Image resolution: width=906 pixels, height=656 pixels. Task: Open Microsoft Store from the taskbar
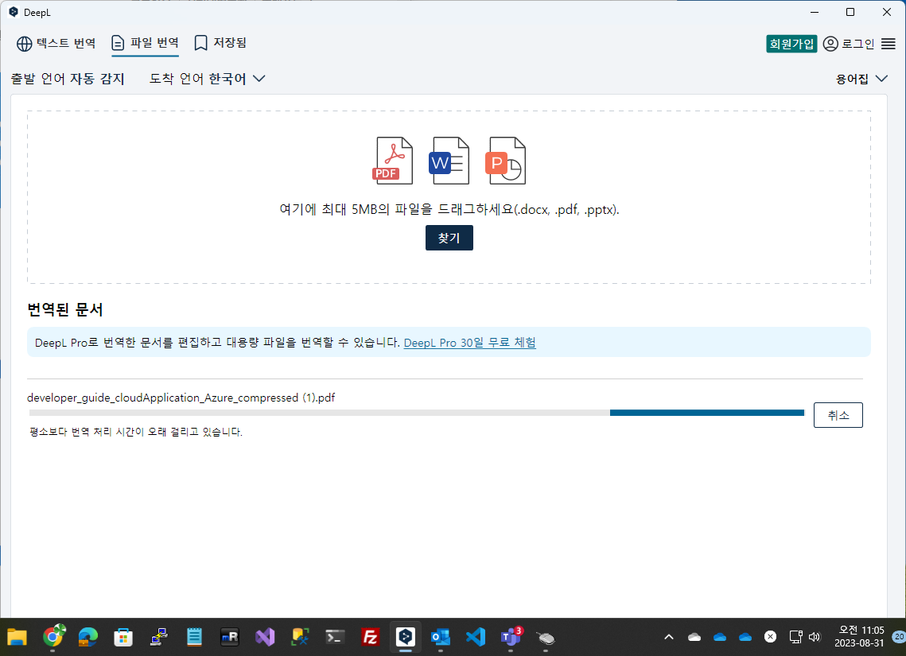pyautogui.click(x=123, y=638)
